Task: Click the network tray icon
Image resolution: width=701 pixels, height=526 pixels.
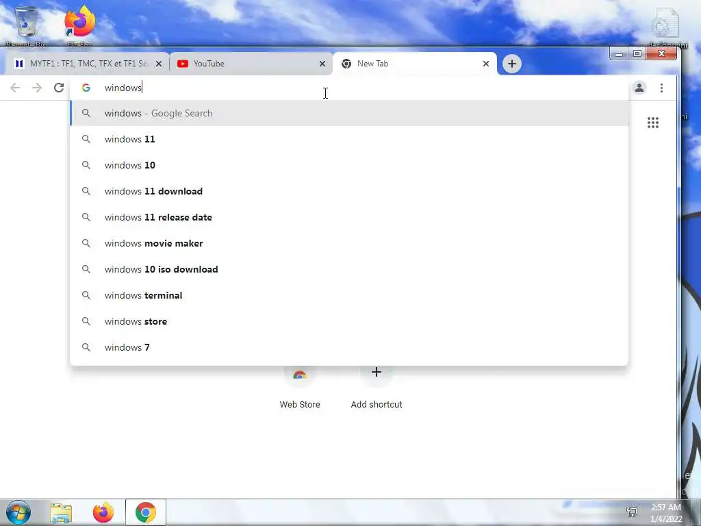Action: point(632,512)
